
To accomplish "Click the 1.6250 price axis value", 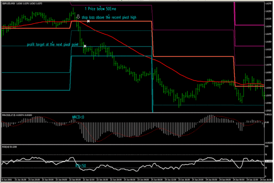I will click(268, 11).
